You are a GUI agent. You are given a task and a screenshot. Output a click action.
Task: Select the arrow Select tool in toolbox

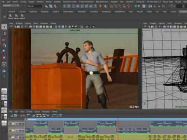click(4, 27)
